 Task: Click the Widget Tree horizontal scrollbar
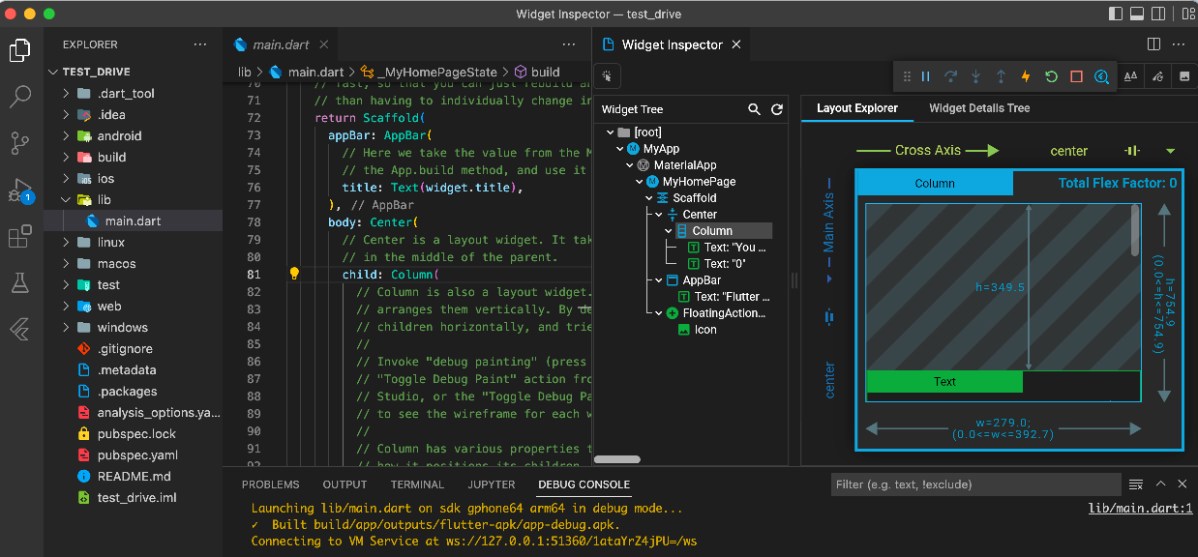[616, 460]
